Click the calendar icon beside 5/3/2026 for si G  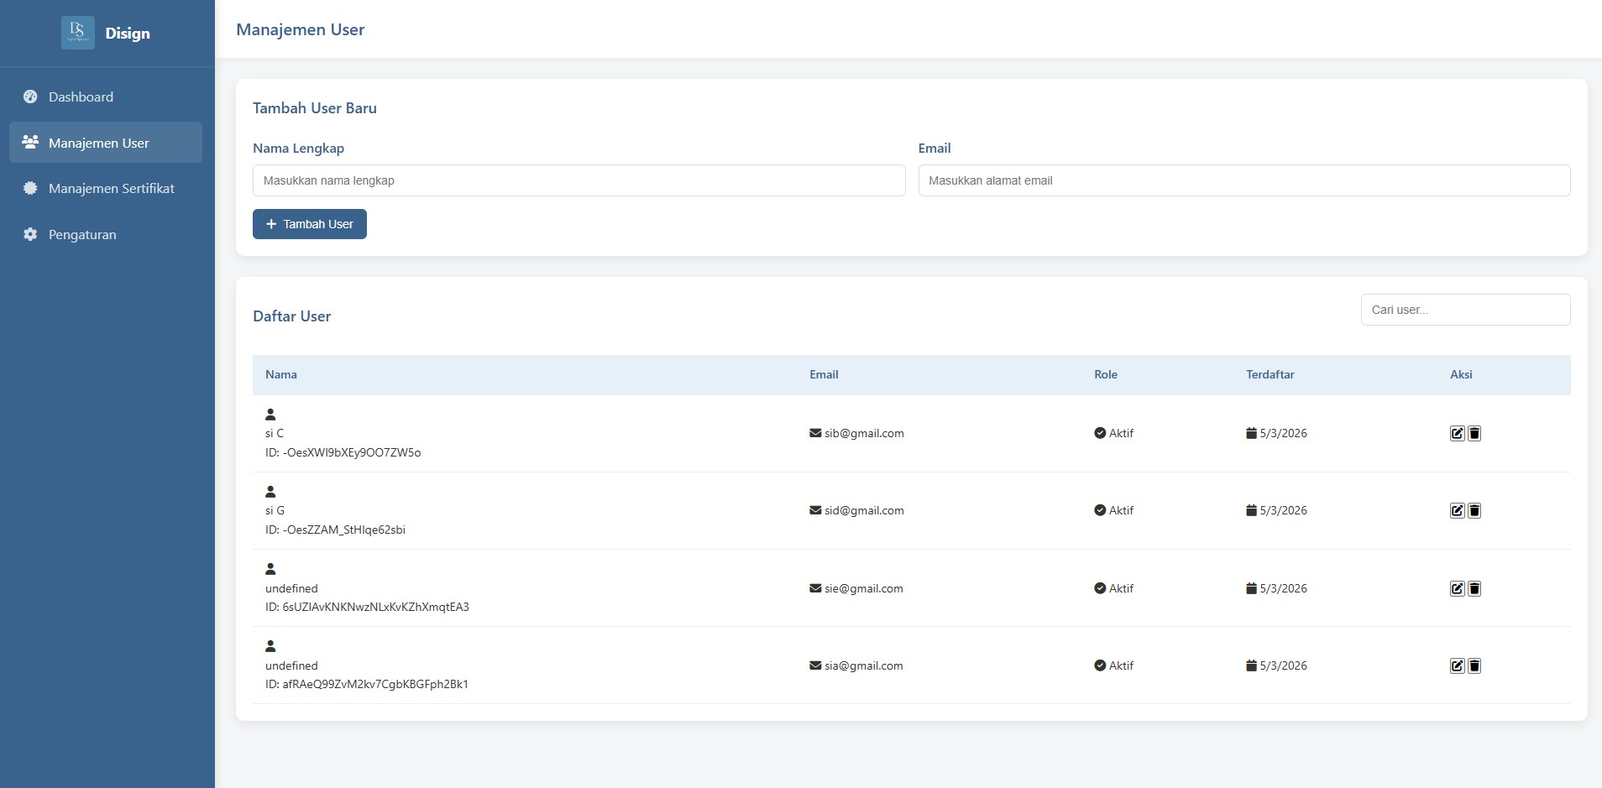click(x=1250, y=509)
